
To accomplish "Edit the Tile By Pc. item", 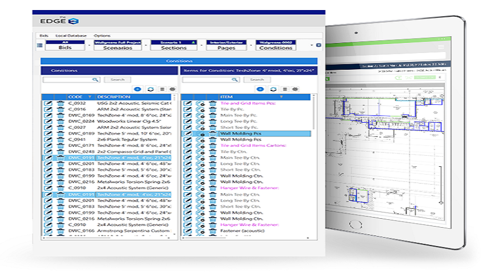I will pyautogui.click(x=187, y=109).
